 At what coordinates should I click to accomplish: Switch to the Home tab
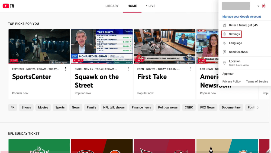pyautogui.click(x=132, y=6)
